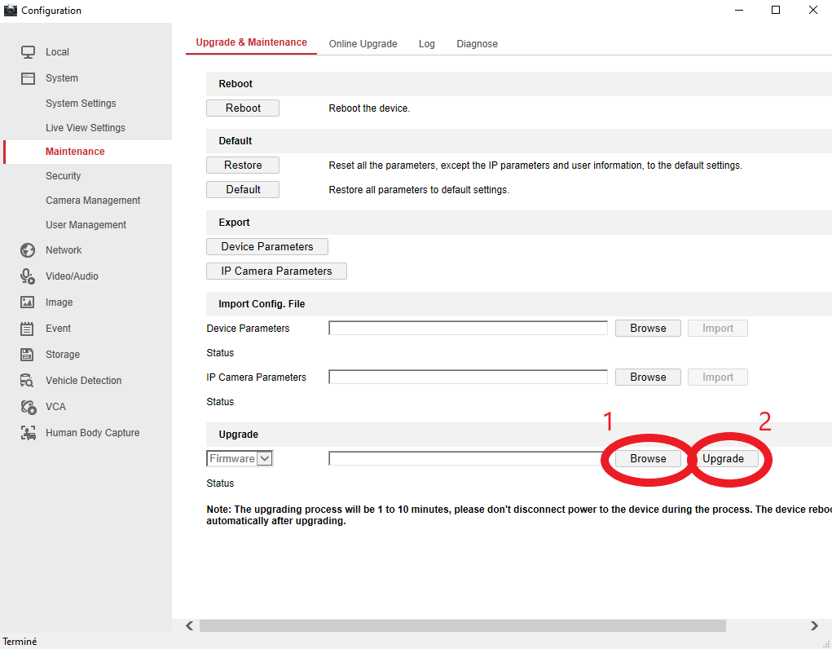832x649 pixels.
Task: Open System Settings in sidebar
Action: click(x=81, y=103)
